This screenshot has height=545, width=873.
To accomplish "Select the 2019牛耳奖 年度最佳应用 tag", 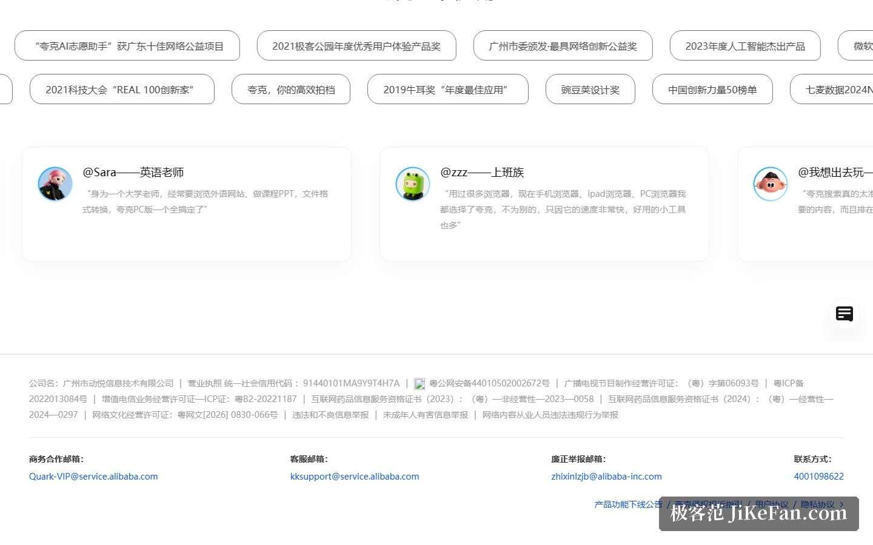I will (x=448, y=90).
